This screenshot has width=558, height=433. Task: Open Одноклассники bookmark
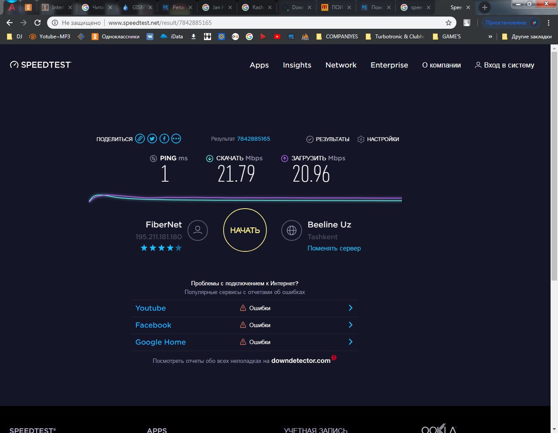pyautogui.click(x=116, y=37)
